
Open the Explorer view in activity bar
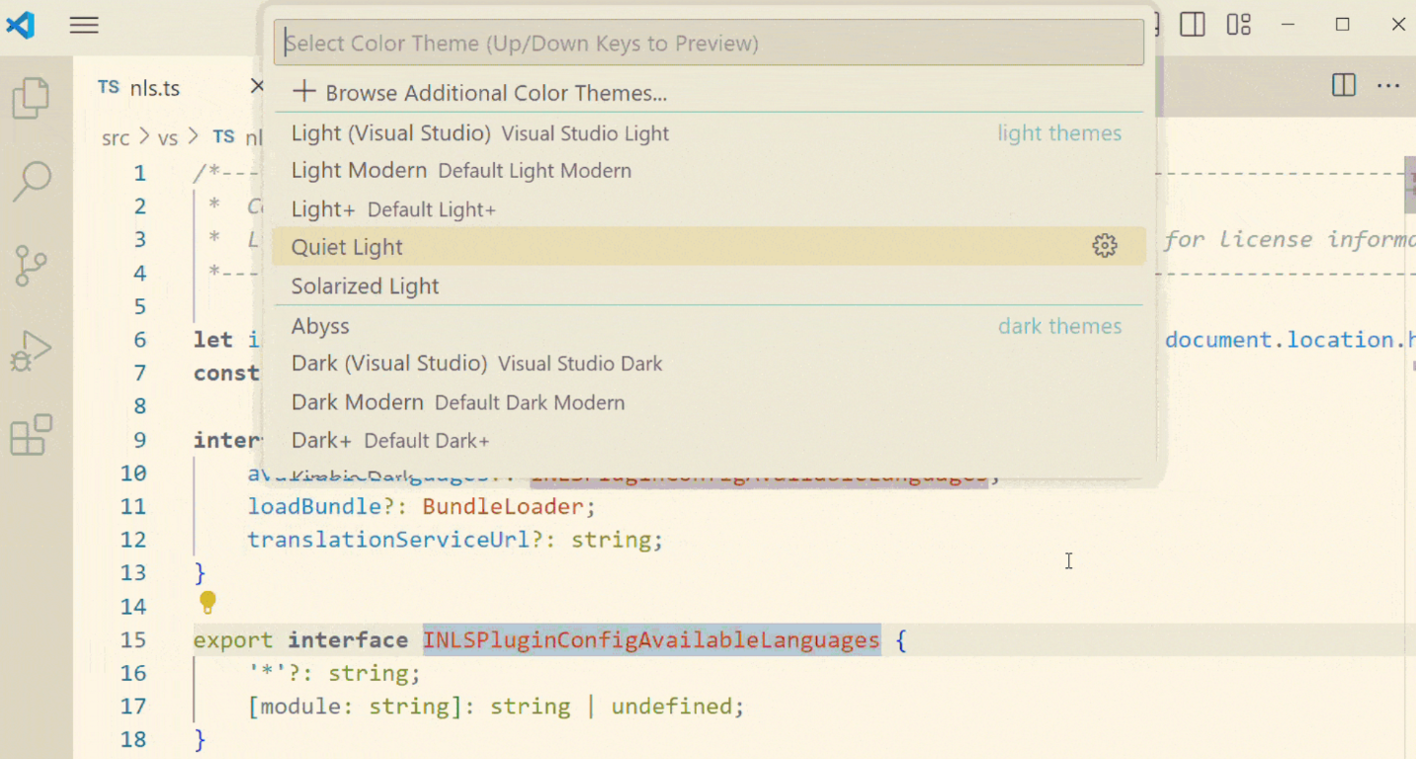(31, 99)
